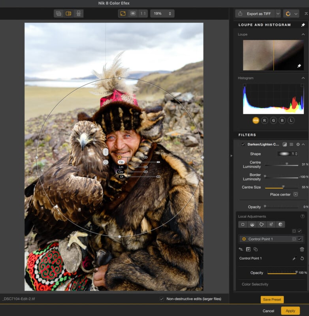This screenshot has height=316, width=309.
Task: Set the zoom to 1:1
Action: click(143, 13)
